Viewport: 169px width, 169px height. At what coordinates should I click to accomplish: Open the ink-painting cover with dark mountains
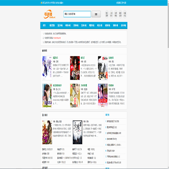pos(77,132)
